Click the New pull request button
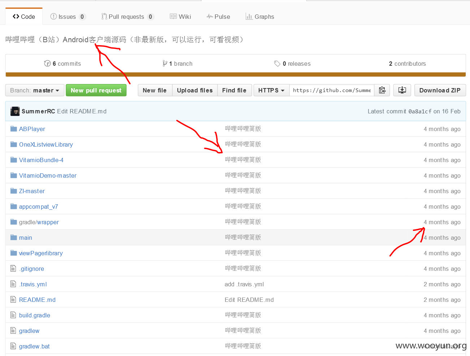This screenshot has height=356, width=470. (x=96, y=90)
